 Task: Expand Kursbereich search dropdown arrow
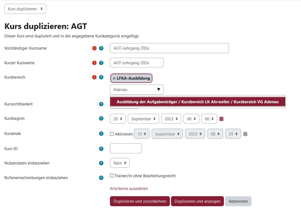coord(159,89)
